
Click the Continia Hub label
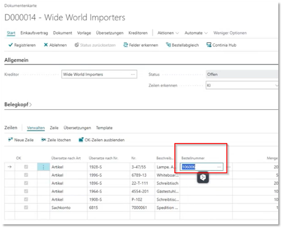(x=224, y=45)
